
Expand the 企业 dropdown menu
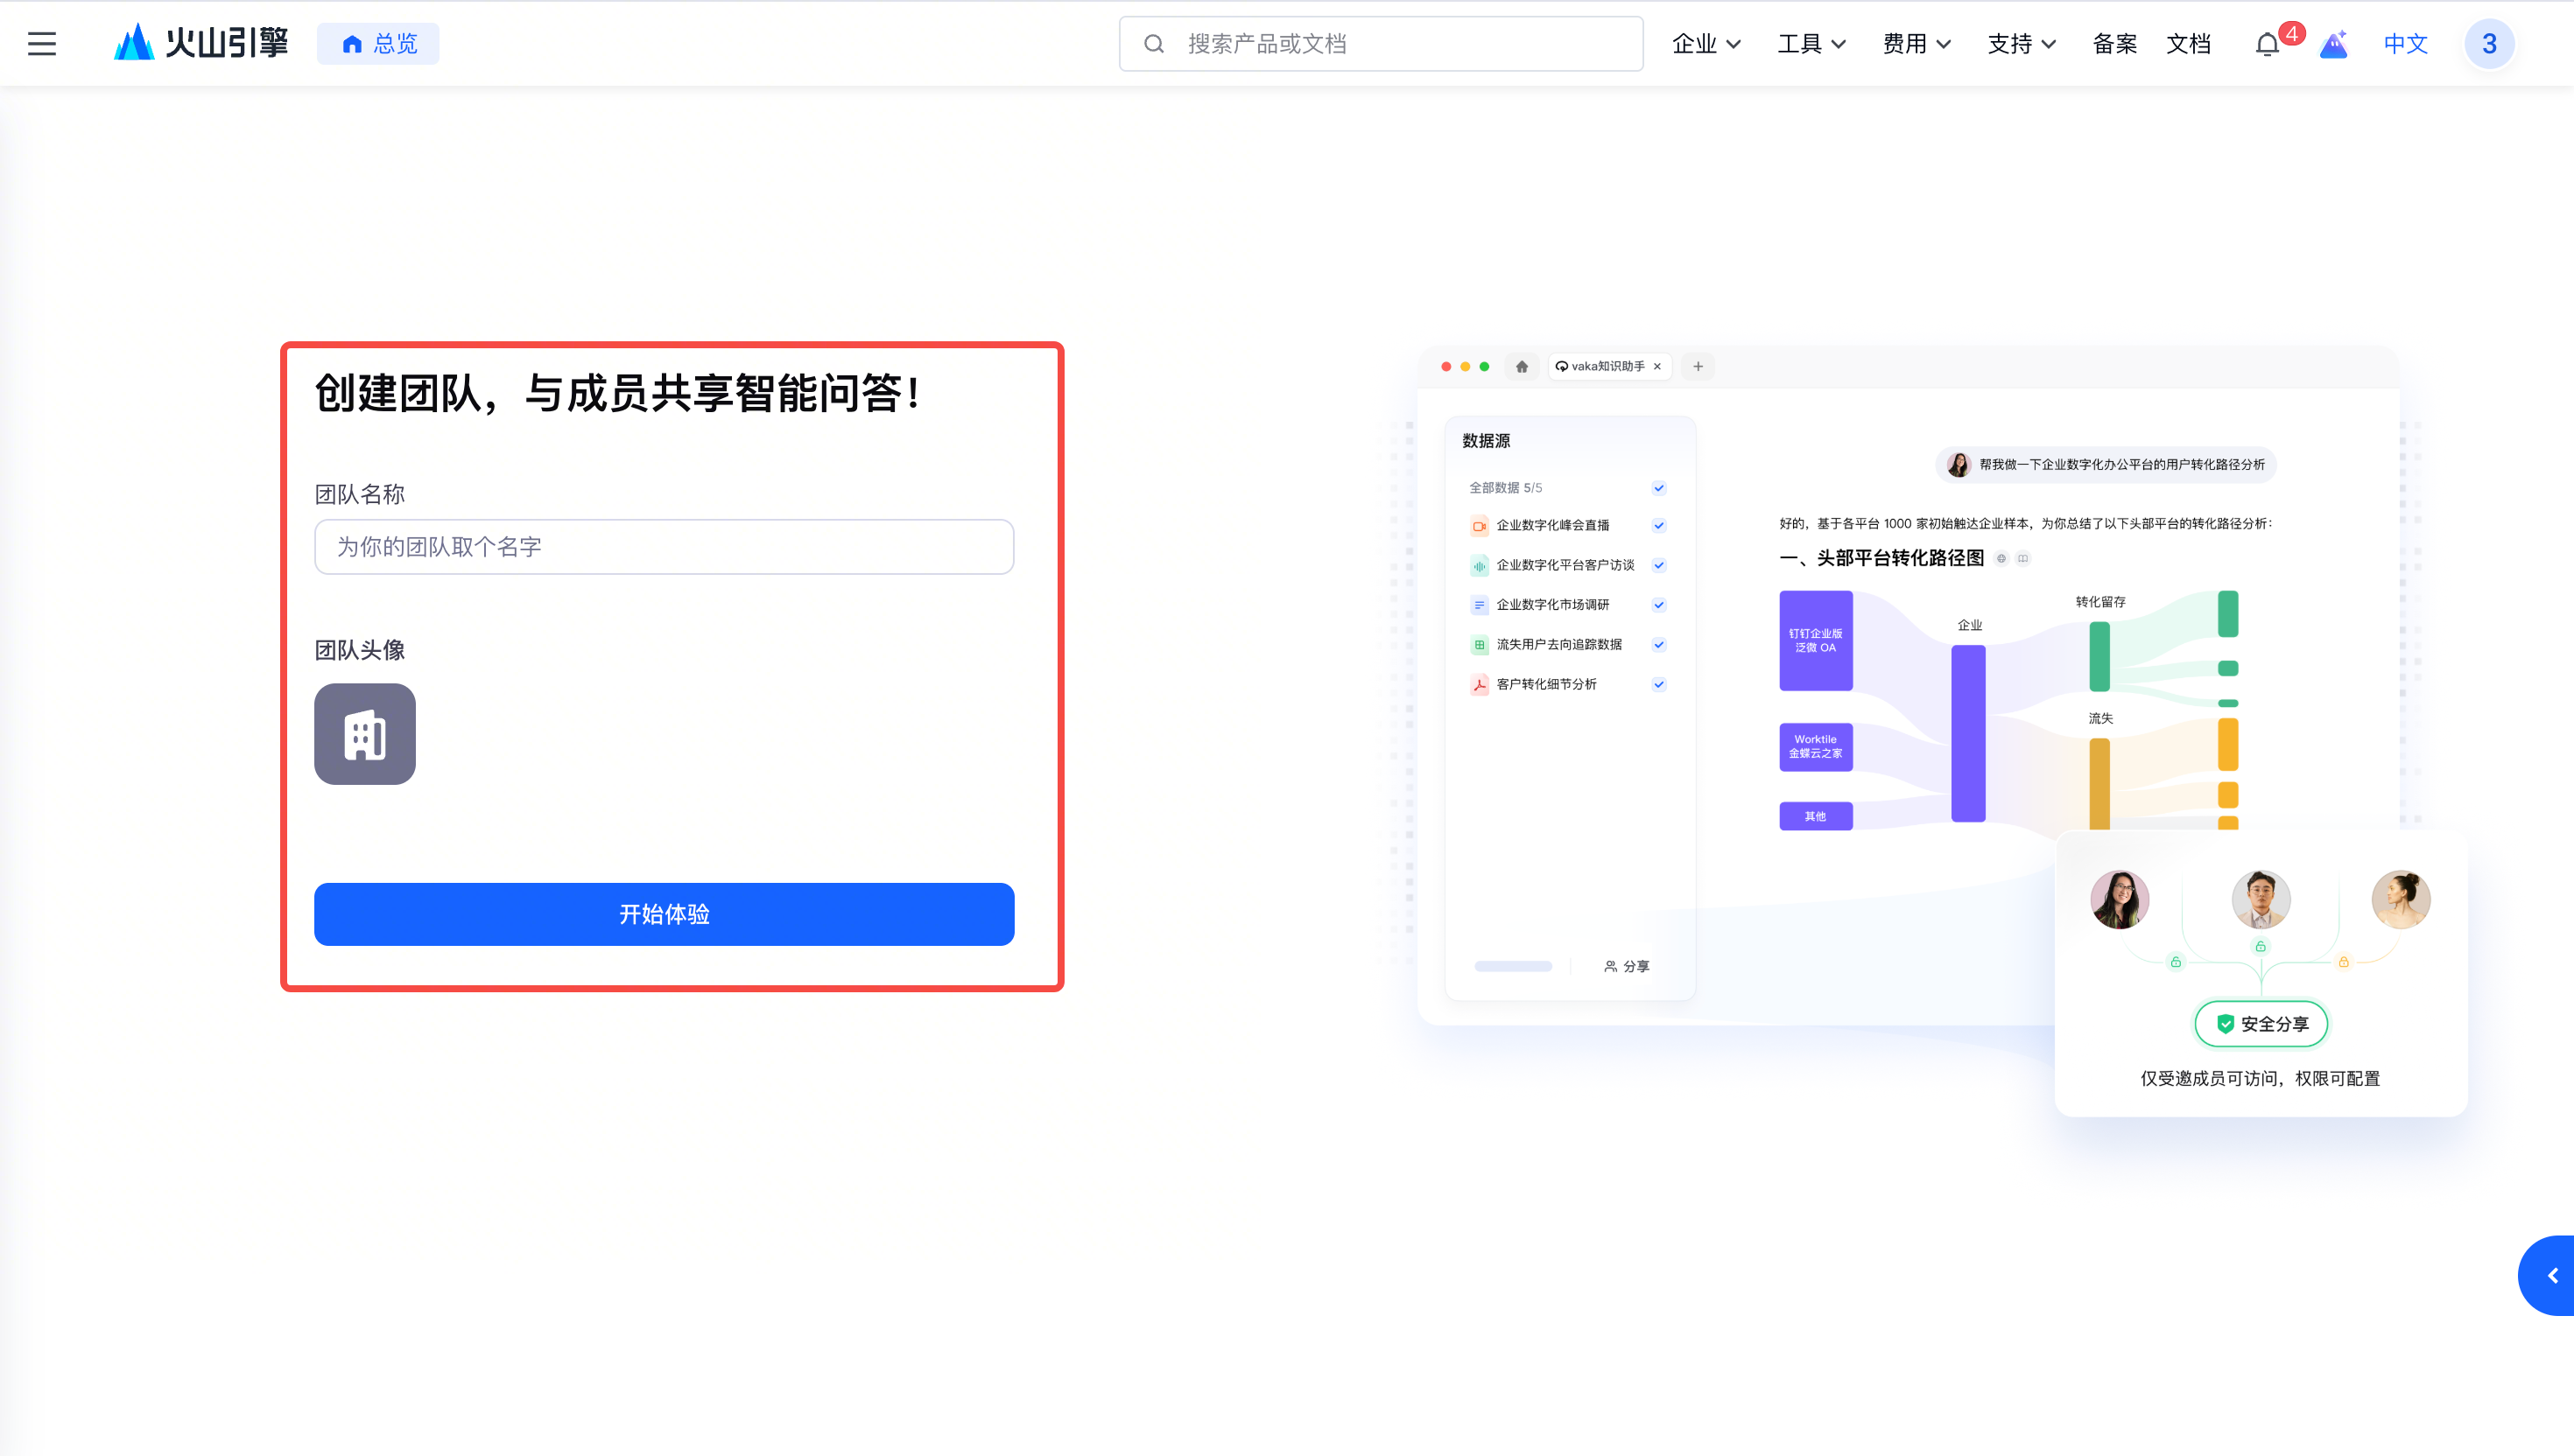point(1706,44)
